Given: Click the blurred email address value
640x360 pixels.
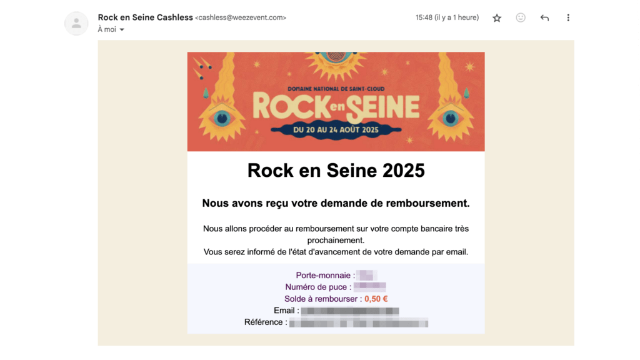Looking at the screenshot, I should click(x=350, y=311).
